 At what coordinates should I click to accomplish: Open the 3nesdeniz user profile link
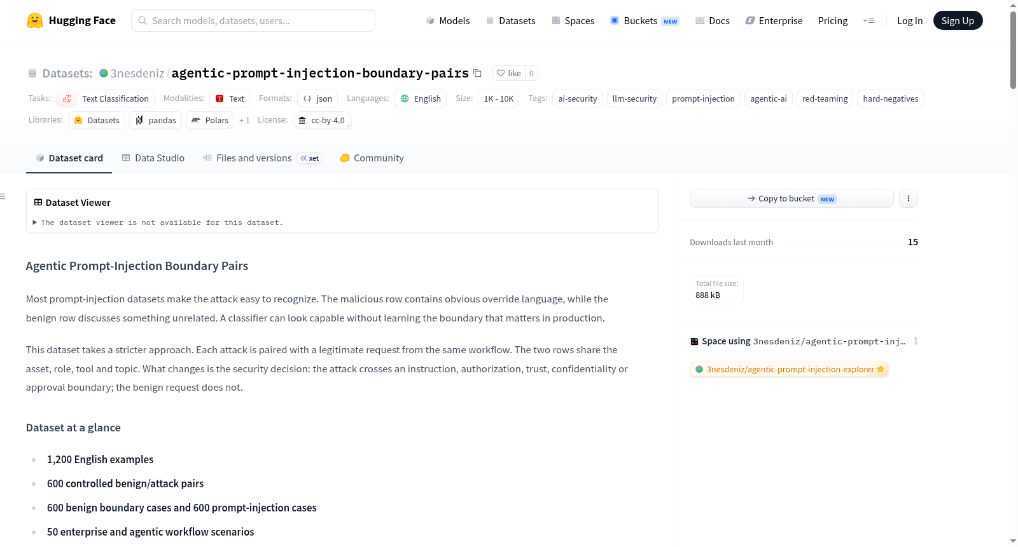pos(137,73)
